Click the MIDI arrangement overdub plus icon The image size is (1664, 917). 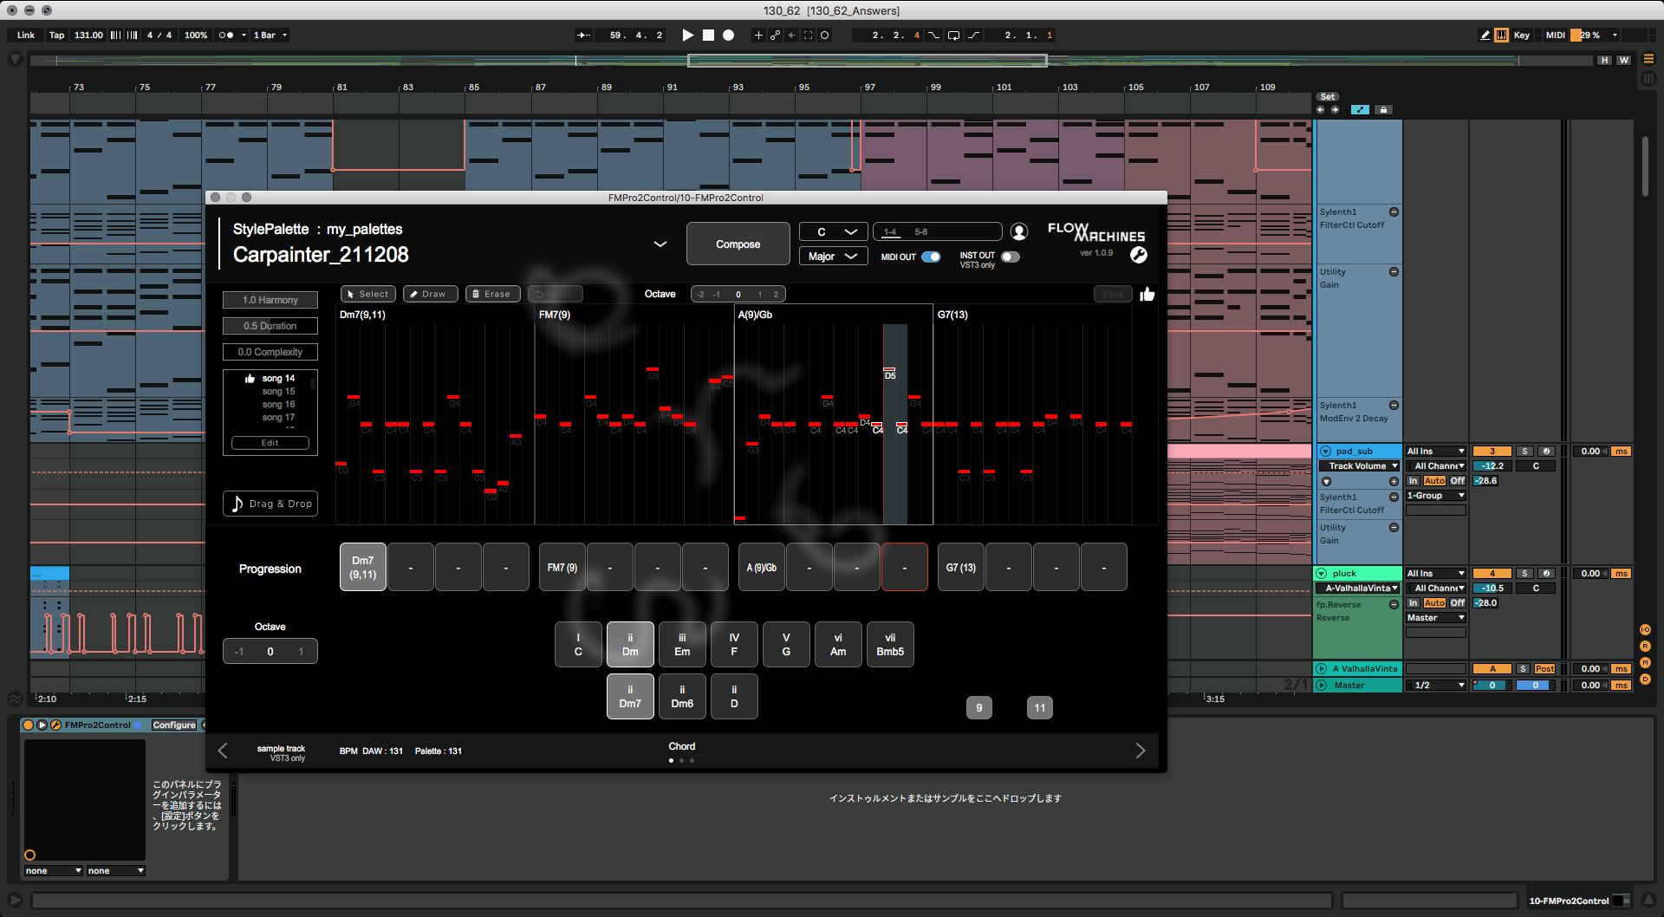click(758, 36)
